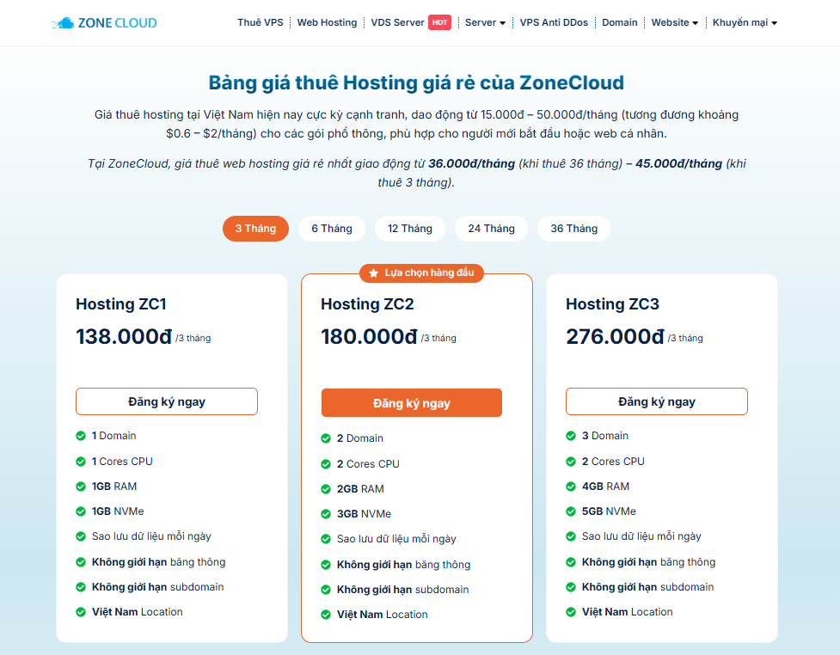This screenshot has width=840, height=655.
Task: Open Thuê VPS nav item
Action: tap(261, 22)
